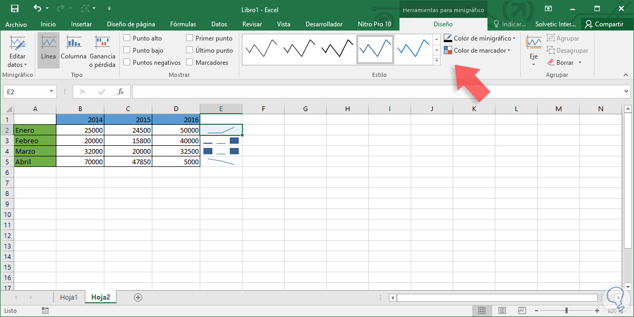Undo the last action
This screenshot has width=634, height=317.
(37, 8)
